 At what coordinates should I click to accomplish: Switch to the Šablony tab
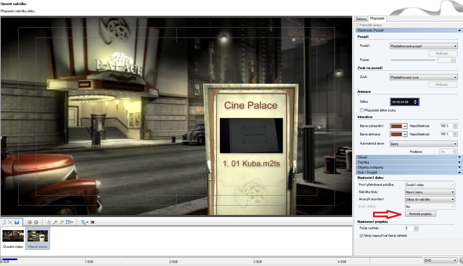click(x=361, y=18)
